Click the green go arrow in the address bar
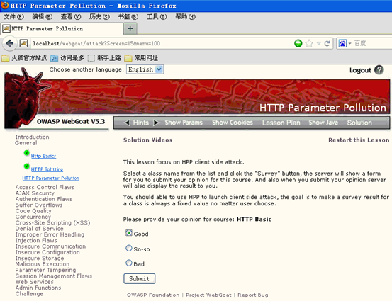 [x=298, y=43]
